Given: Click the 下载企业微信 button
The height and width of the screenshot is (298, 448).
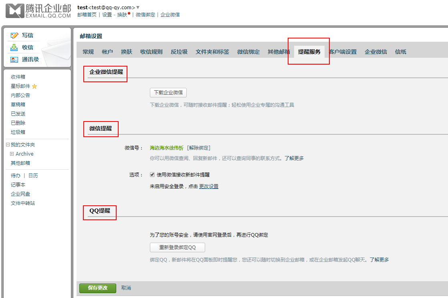Looking at the screenshot, I should coord(168,93).
